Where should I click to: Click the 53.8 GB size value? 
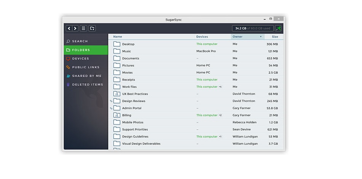coord(273,108)
